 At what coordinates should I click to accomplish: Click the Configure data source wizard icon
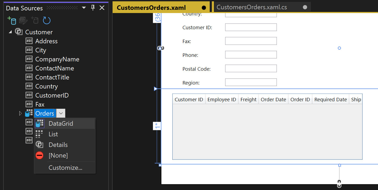pos(35,20)
